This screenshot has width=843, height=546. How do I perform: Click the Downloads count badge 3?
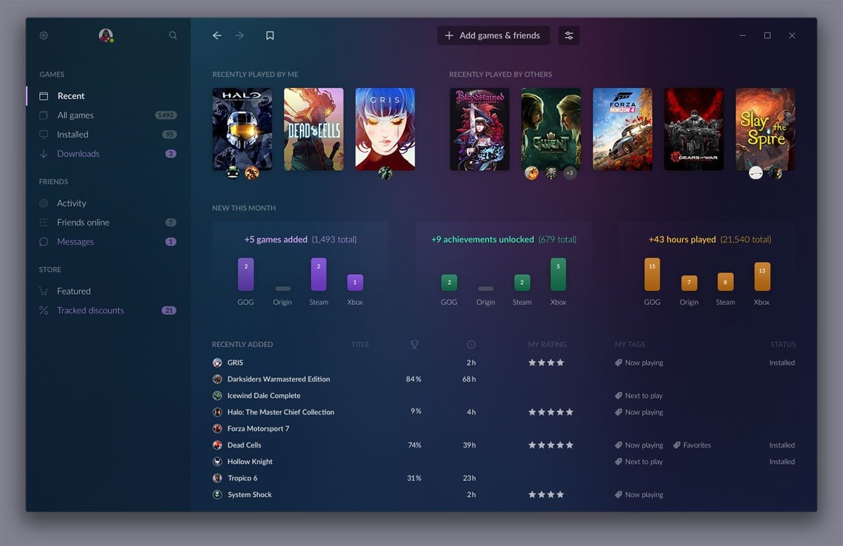click(171, 154)
